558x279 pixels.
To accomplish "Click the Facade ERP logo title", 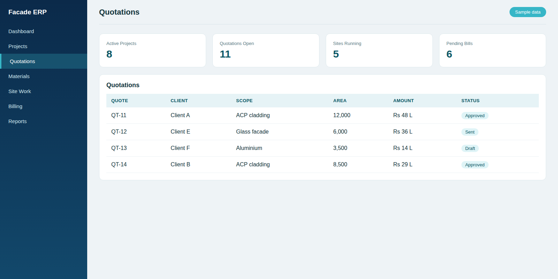I will click(x=28, y=12).
